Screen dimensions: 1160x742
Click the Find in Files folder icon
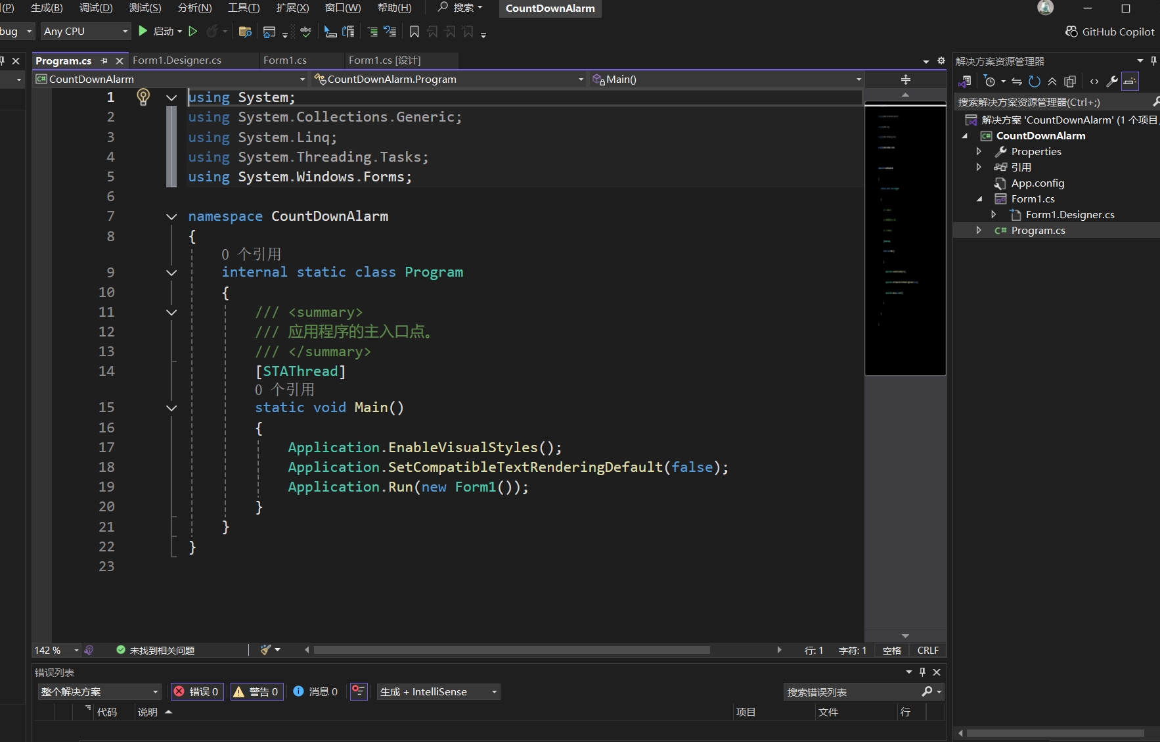point(245,32)
